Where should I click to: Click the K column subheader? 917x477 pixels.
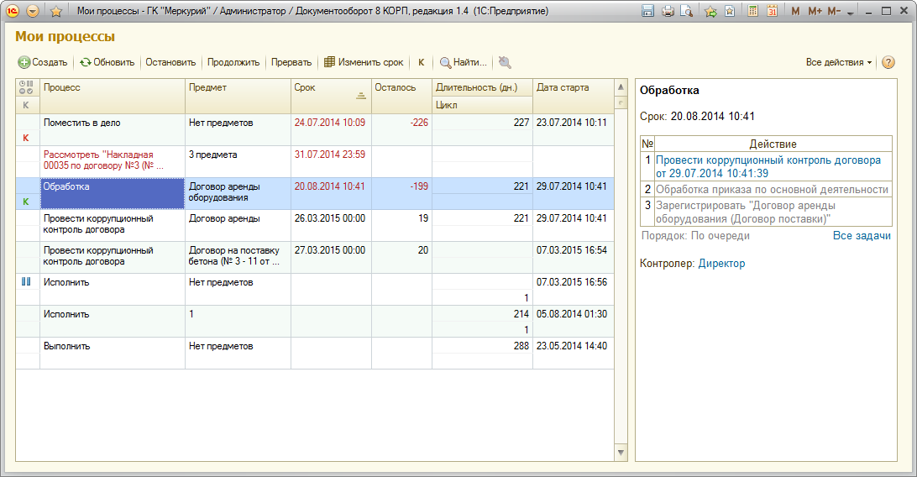(28, 105)
